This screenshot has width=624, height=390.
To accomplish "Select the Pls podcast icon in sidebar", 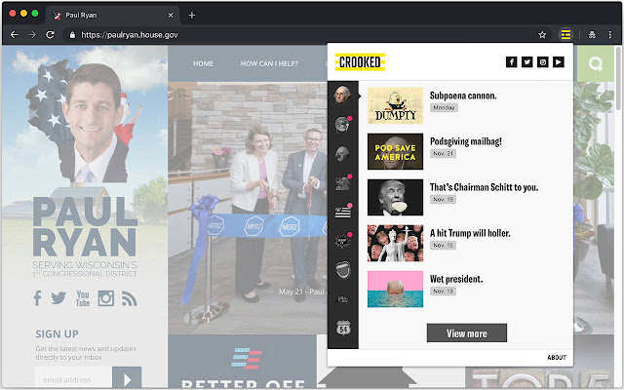I will click(x=342, y=299).
